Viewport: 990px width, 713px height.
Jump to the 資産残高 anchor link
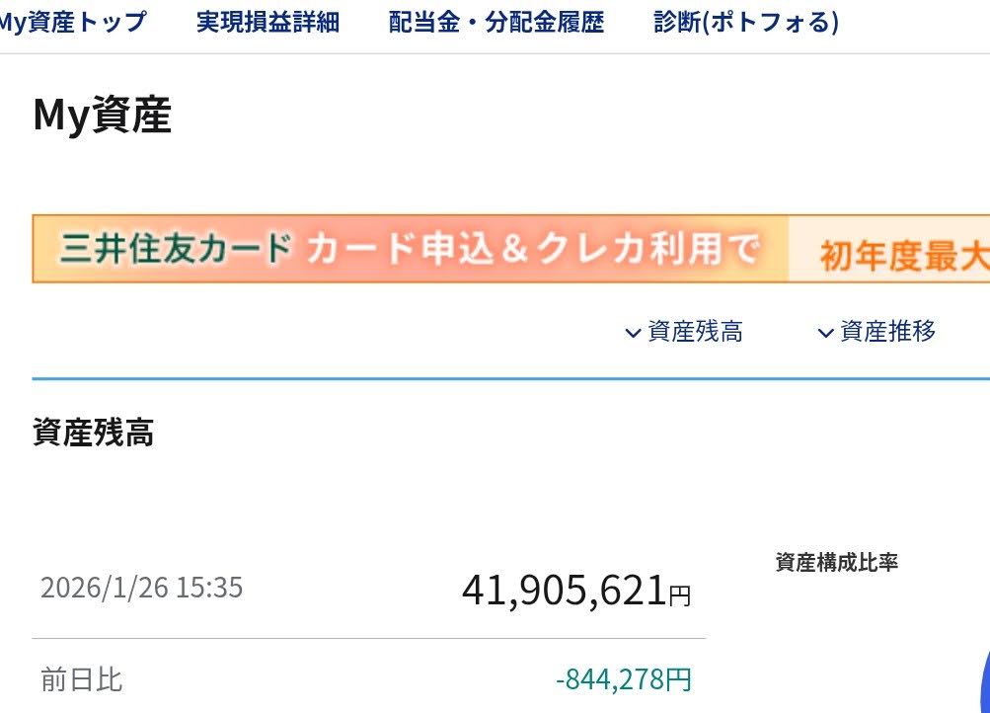pyautogui.click(x=695, y=332)
